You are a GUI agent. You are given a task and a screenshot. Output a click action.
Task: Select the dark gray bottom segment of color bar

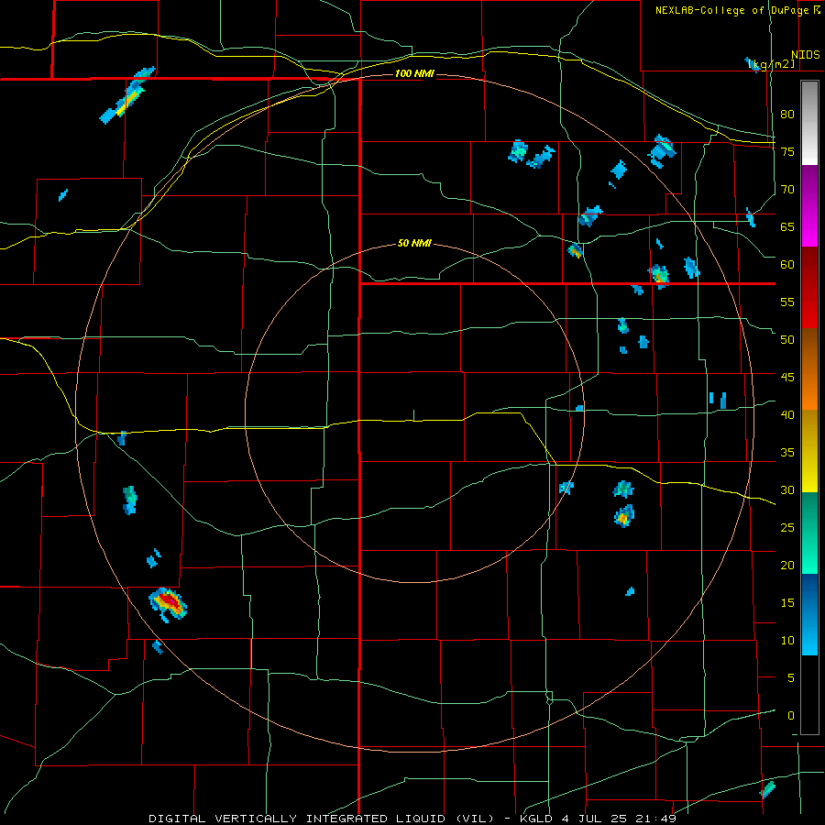[x=809, y=695]
